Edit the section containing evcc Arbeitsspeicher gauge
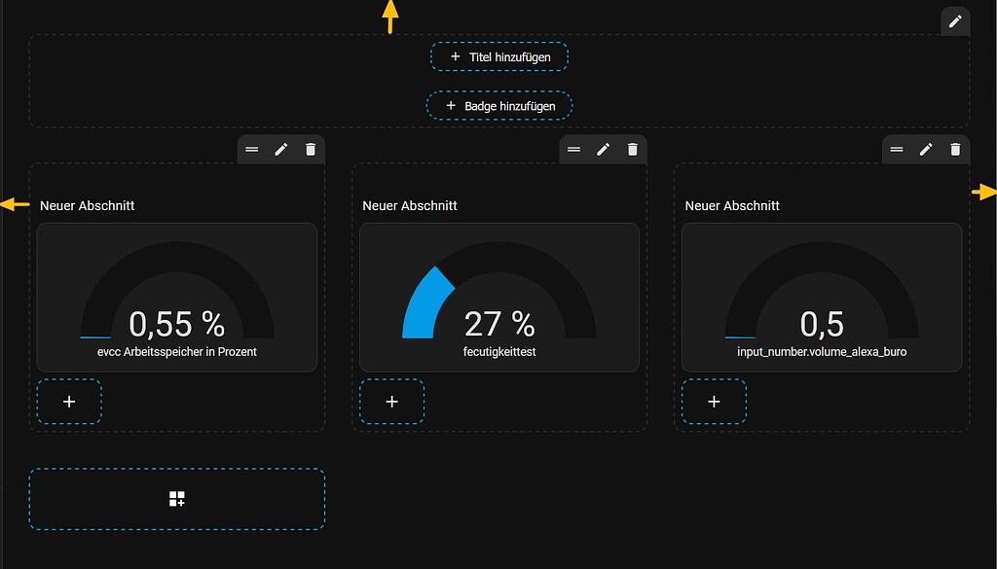 [281, 149]
